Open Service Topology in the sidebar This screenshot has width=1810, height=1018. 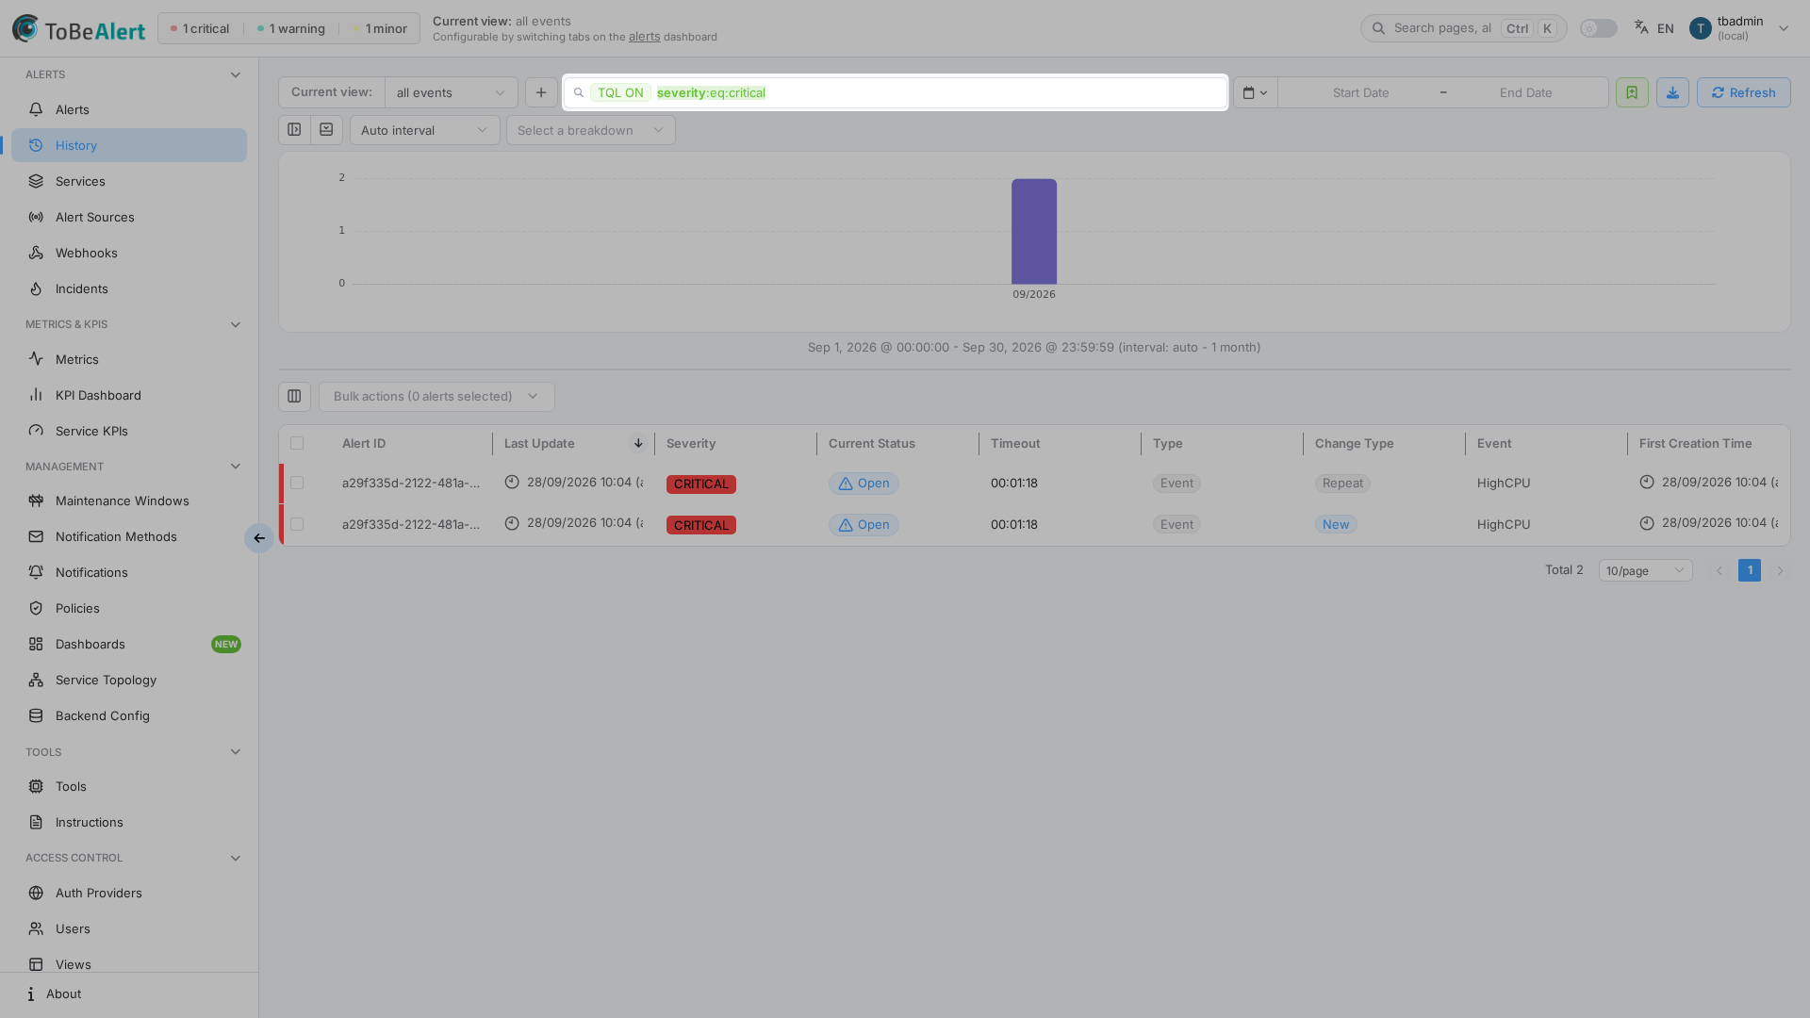pos(129,680)
